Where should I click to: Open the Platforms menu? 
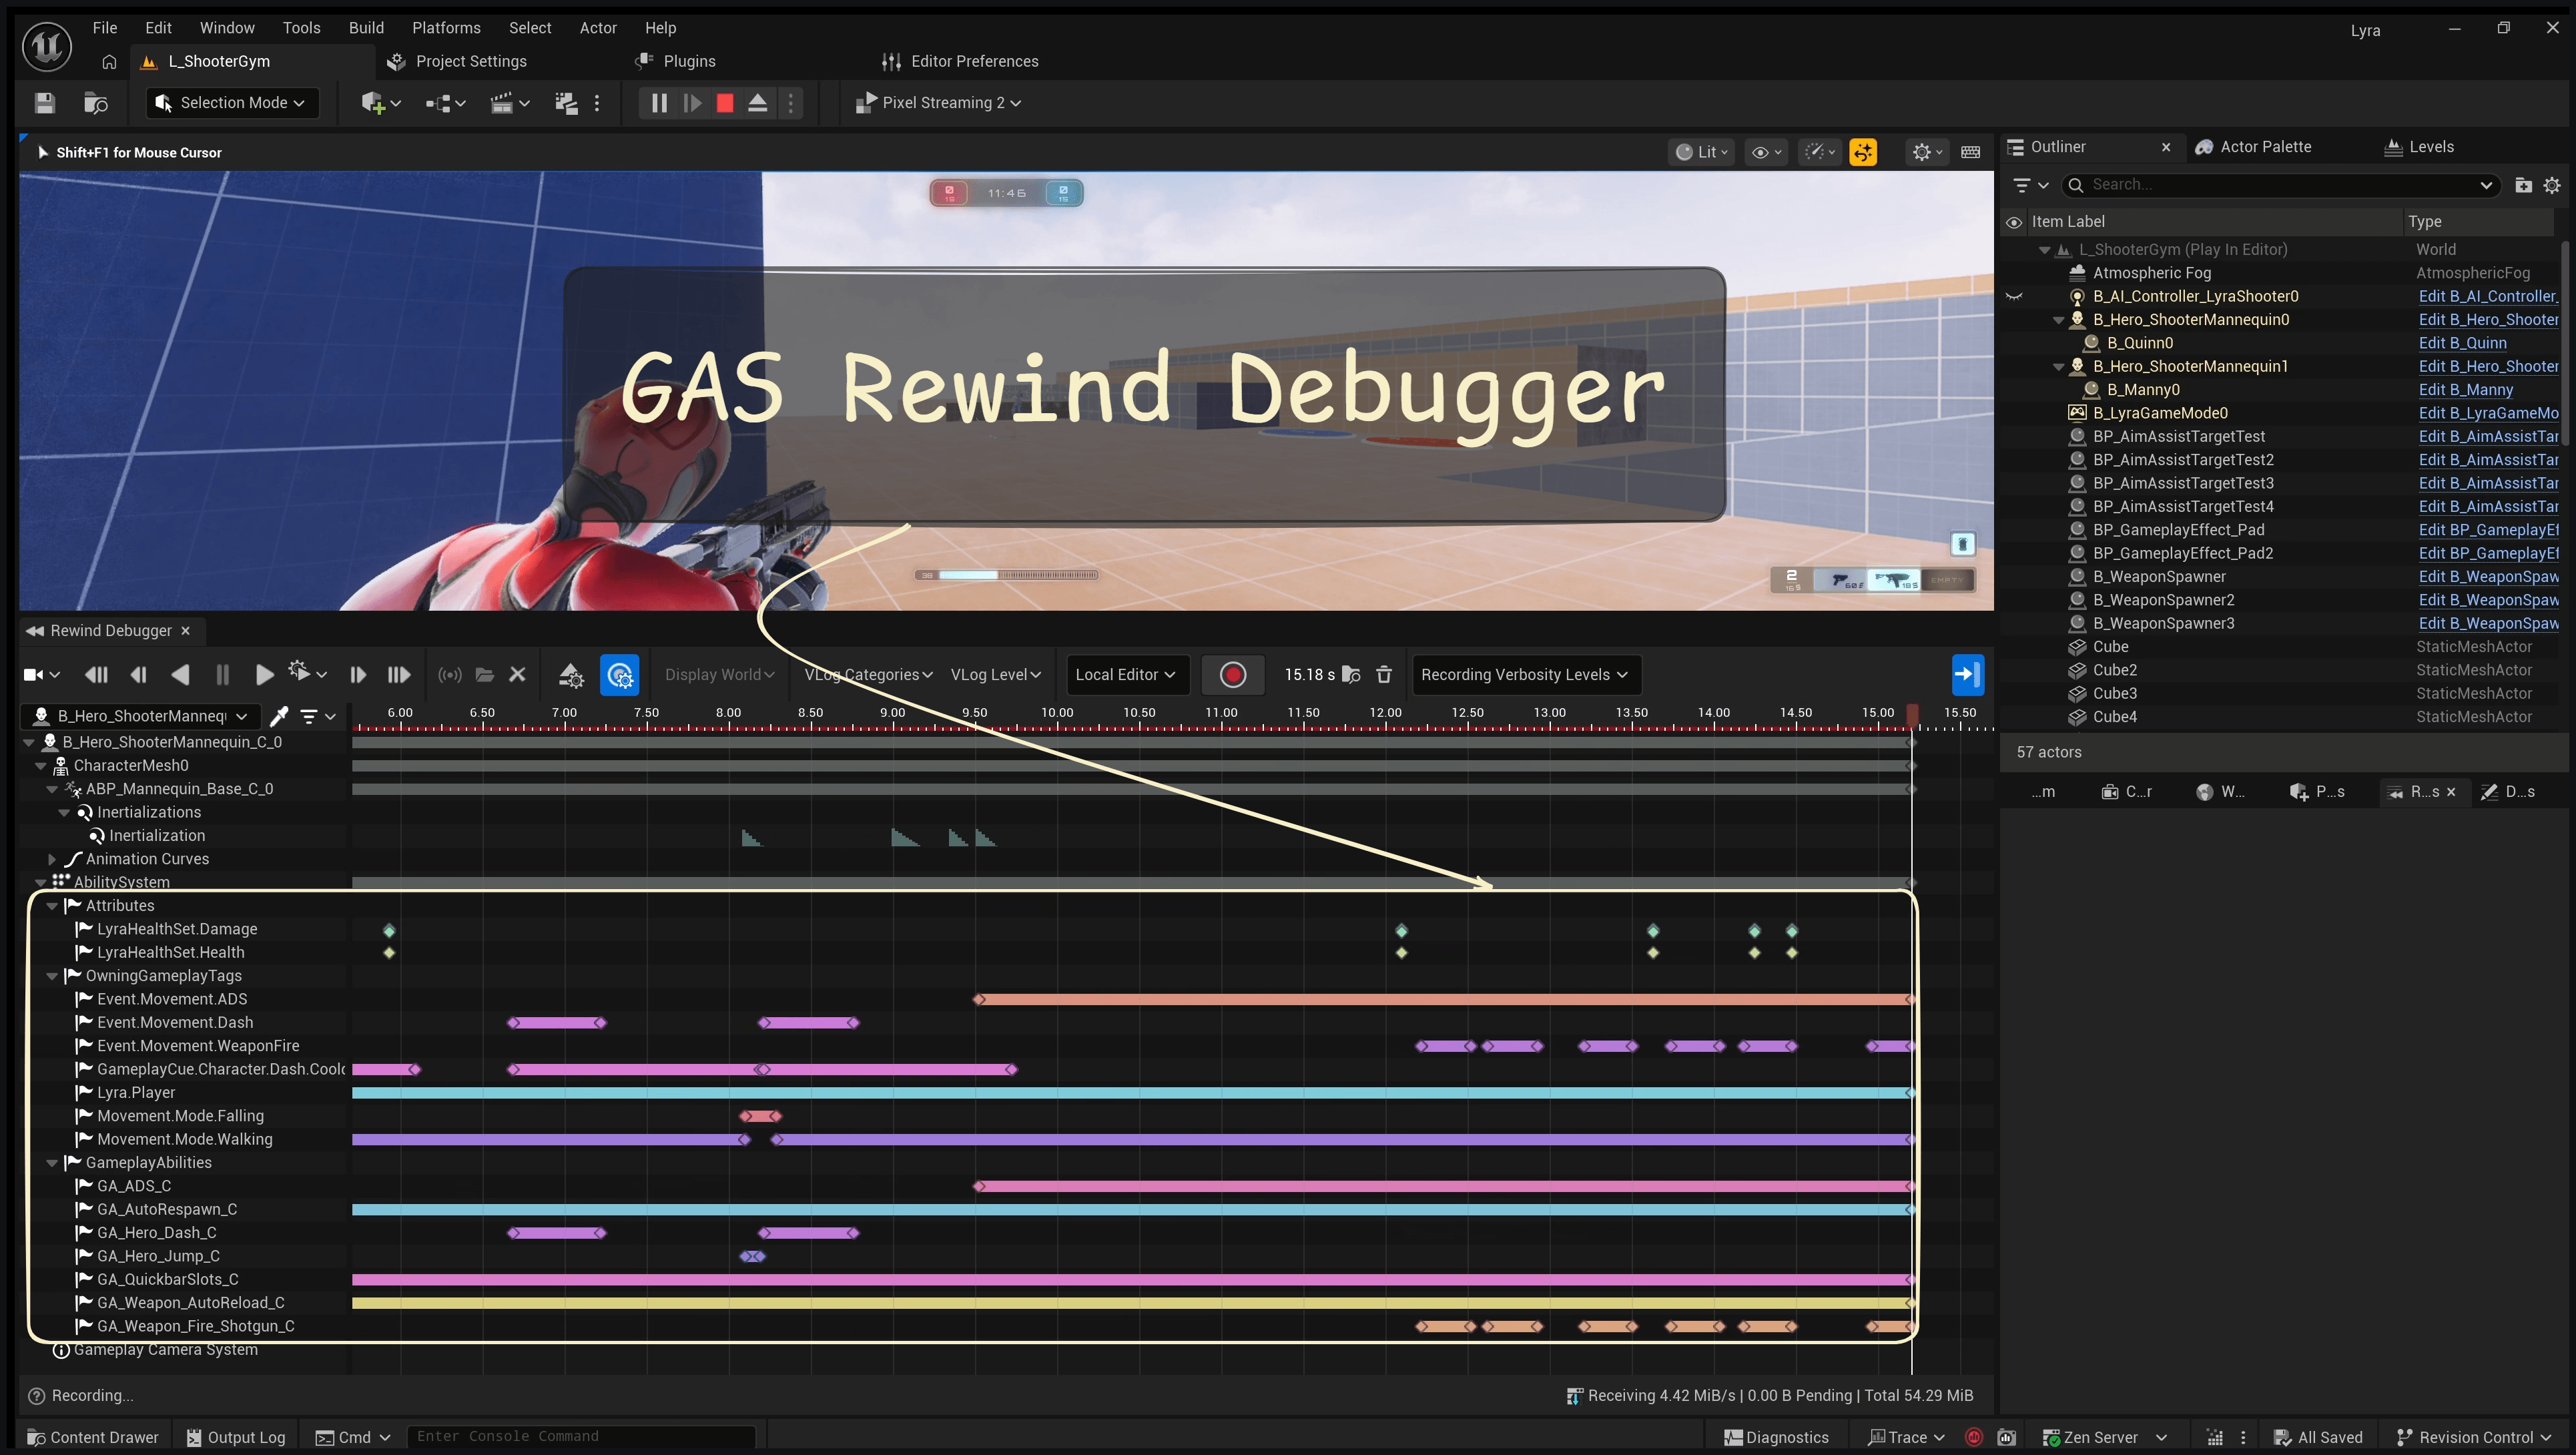click(x=446, y=28)
